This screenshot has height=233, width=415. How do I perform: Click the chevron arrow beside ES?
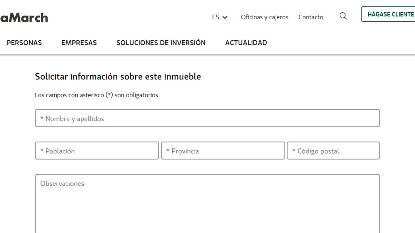pos(225,17)
